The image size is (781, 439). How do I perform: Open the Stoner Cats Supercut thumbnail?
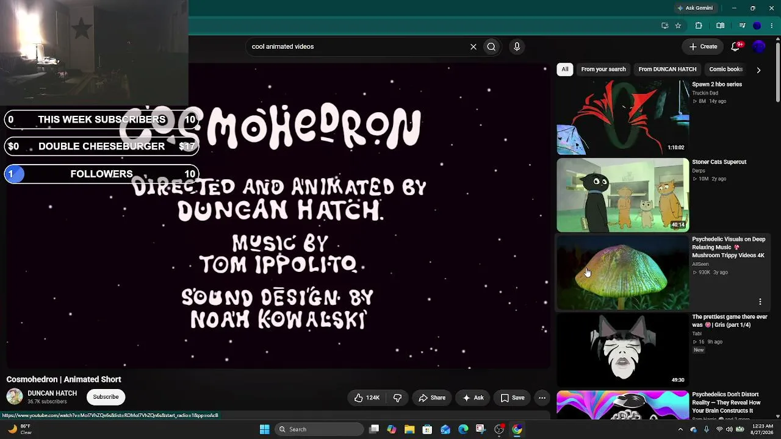(x=623, y=195)
